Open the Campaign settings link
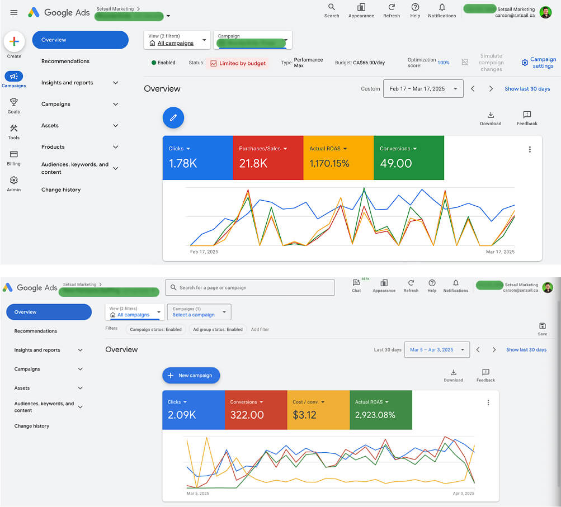This screenshot has height=507, width=561. pos(543,63)
